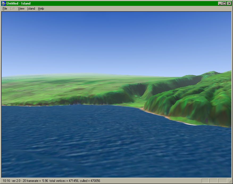Minimize the Island window

click(x=220, y=3)
